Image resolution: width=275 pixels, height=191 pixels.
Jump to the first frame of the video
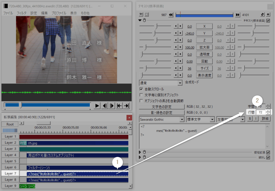(x=119, y=106)
